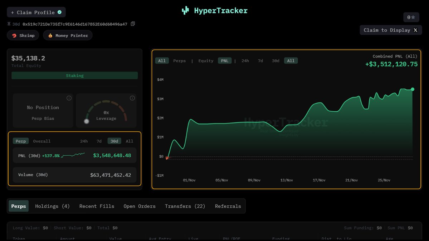Open info icon on Leverage card
The image size is (429, 241).
pyautogui.click(x=132, y=98)
